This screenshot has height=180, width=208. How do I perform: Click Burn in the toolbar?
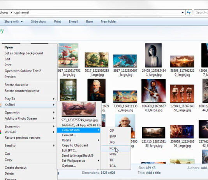pyautogui.click(x=90, y=21)
